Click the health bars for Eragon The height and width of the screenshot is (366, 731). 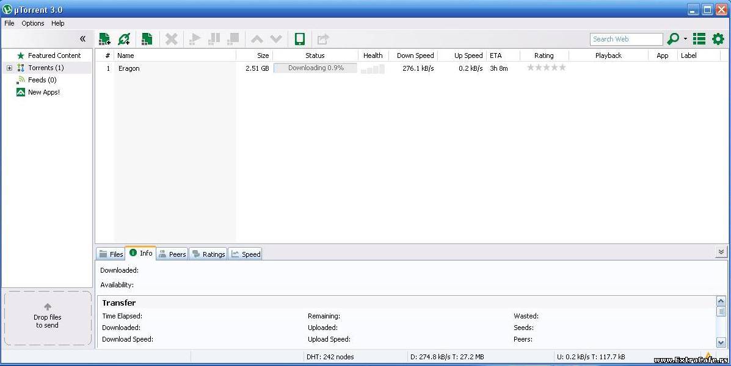coord(373,69)
